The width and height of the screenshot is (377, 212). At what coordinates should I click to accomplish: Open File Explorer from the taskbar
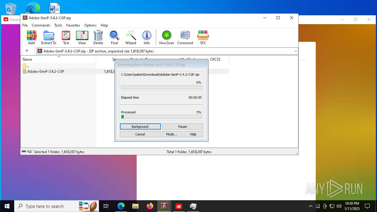[135, 206]
